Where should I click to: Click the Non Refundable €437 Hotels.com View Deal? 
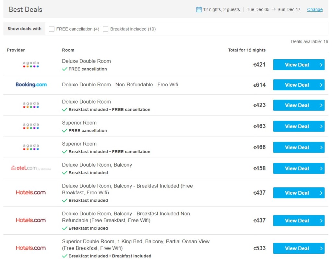tap(299, 221)
